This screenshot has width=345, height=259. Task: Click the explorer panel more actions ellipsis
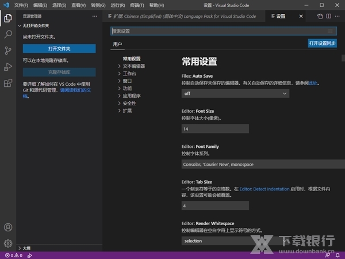pos(95,16)
